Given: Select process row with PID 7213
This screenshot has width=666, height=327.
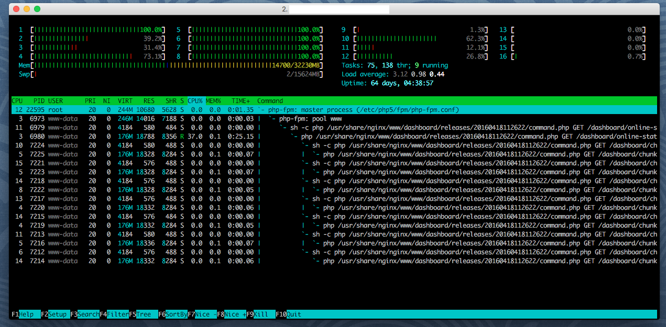Looking at the screenshot, I should 334,234.
